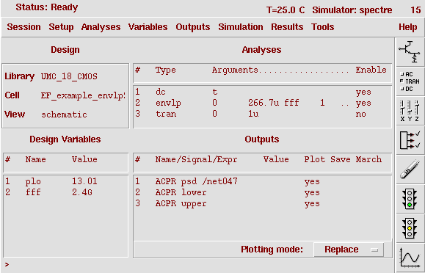The height and width of the screenshot is (273, 425).
Task: Click the command prompt line at bottom
Action: pyautogui.click(x=198, y=265)
